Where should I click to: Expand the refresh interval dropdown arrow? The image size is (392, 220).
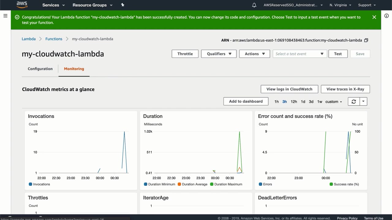click(x=363, y=101)
